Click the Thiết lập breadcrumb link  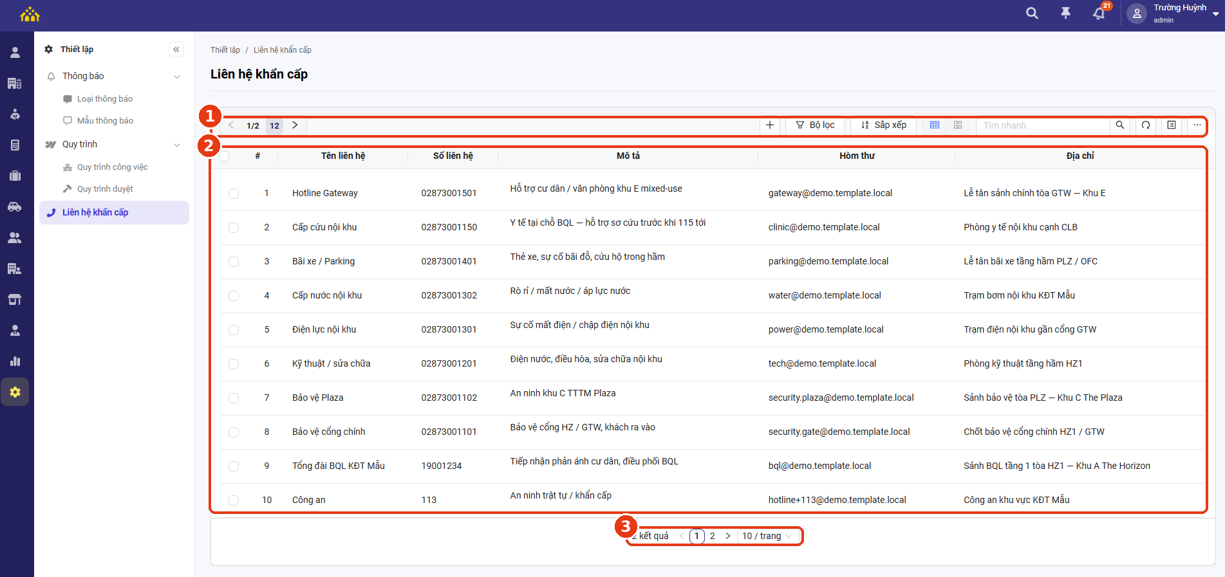click(x=225, y=50)
